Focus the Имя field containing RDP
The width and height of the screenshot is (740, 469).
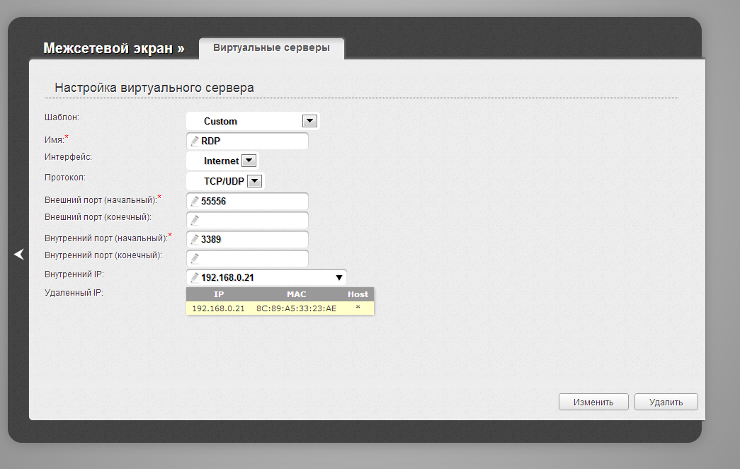point(251,141)
